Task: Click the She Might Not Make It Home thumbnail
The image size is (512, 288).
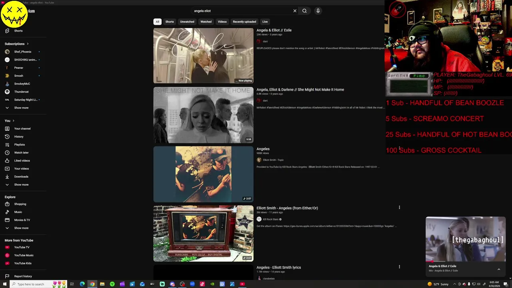Action: pyautogui.click(x=203, y=115)
